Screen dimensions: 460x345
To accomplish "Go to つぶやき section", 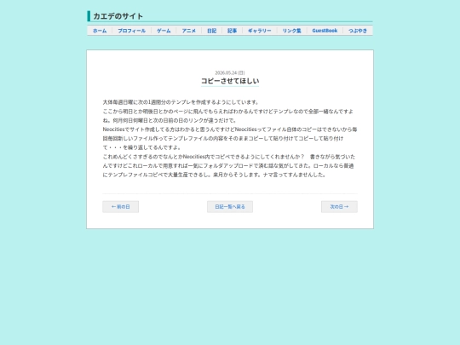I will [358, 31].
